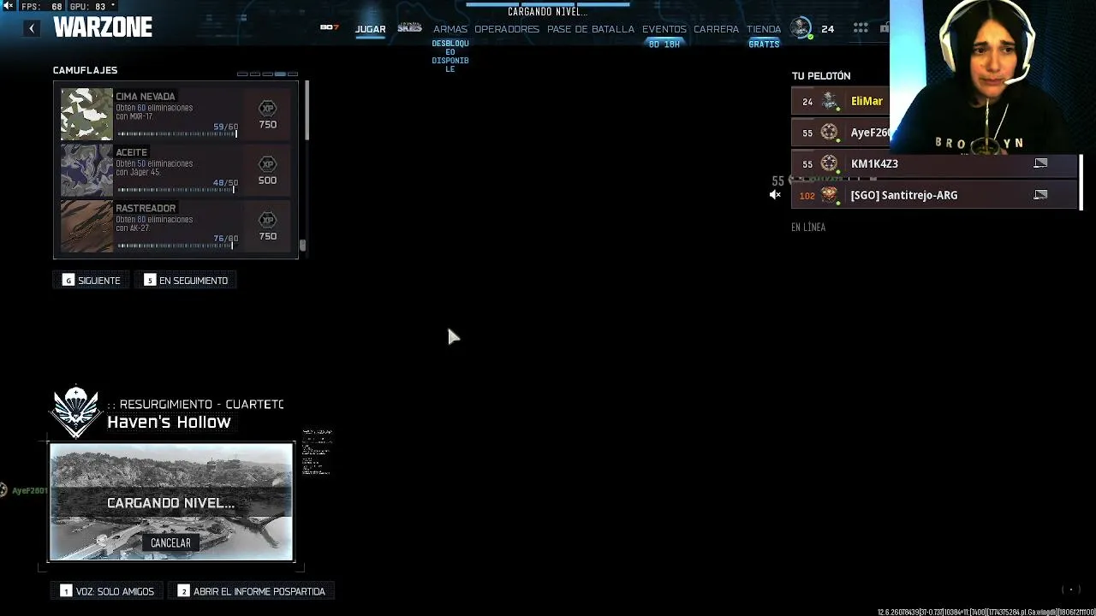Click the XP token icon for Rastreador
The width and height of the screenshot is (1096, 616).
tap(267, 220)
